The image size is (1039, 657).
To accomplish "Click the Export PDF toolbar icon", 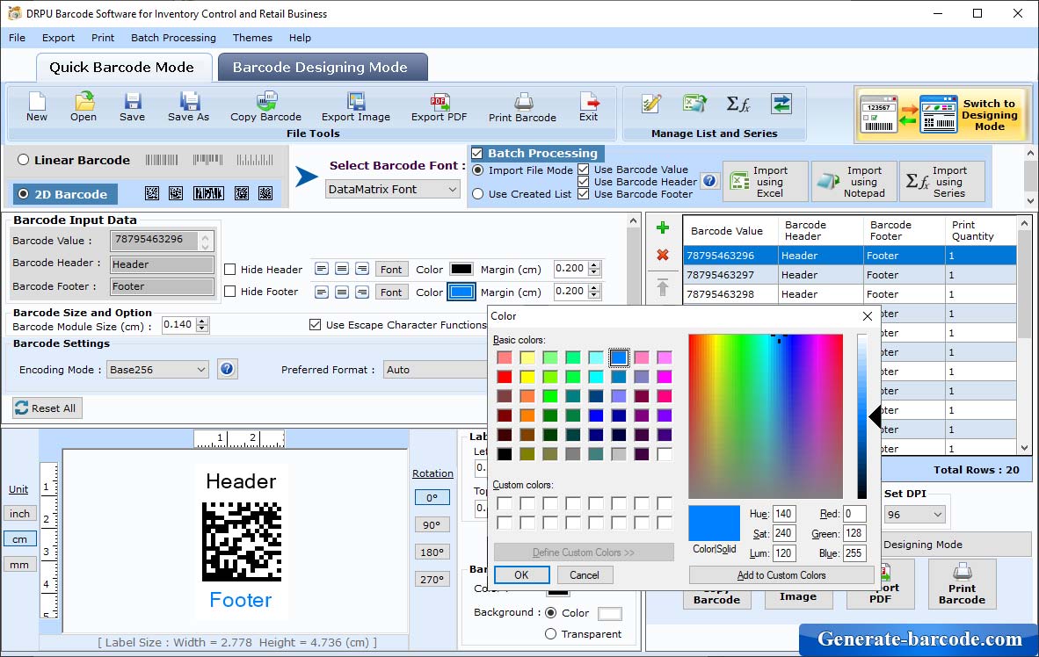I will point(439,106).
